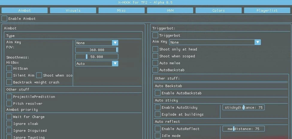Image resolution: width=292 pixels, height=139 pixels.
Task: Open the Misc tab
Action: [x=121, y=11]
